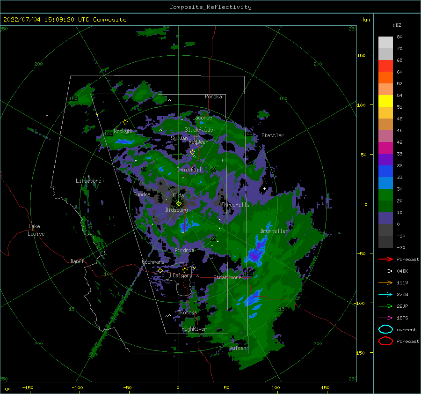Image resolution: width=421 pixels, height=394 pixels.
Task: Click the yellow radar-center diamond near Didsbury
Action: (179, 204)
